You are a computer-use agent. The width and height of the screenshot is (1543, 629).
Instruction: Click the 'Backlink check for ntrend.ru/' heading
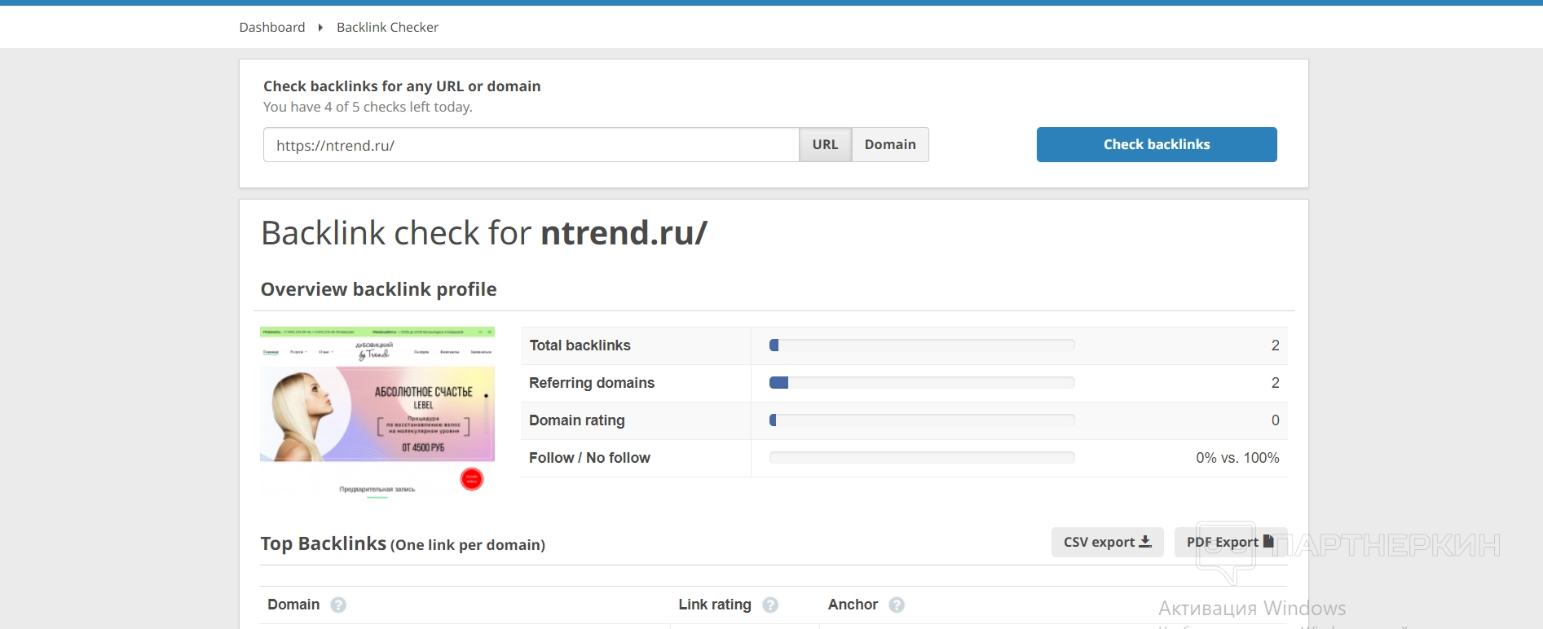(484, 233)
